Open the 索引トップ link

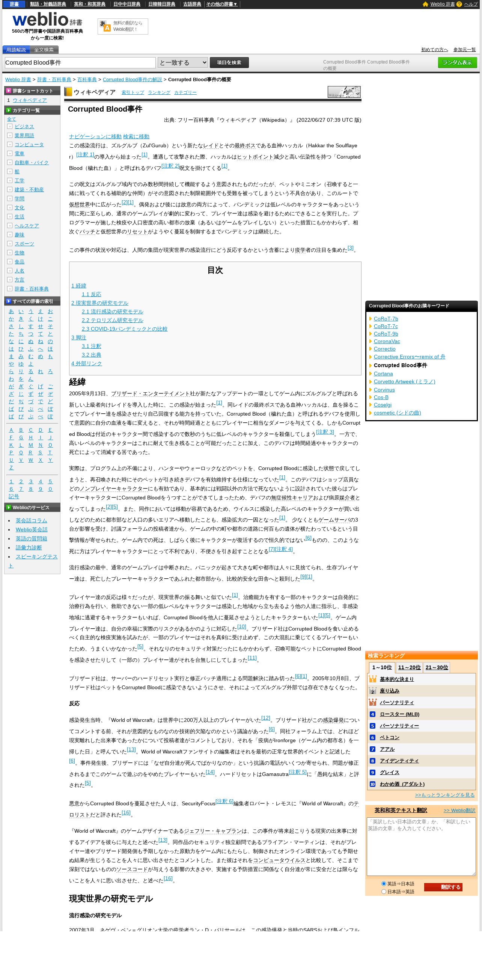133,92
